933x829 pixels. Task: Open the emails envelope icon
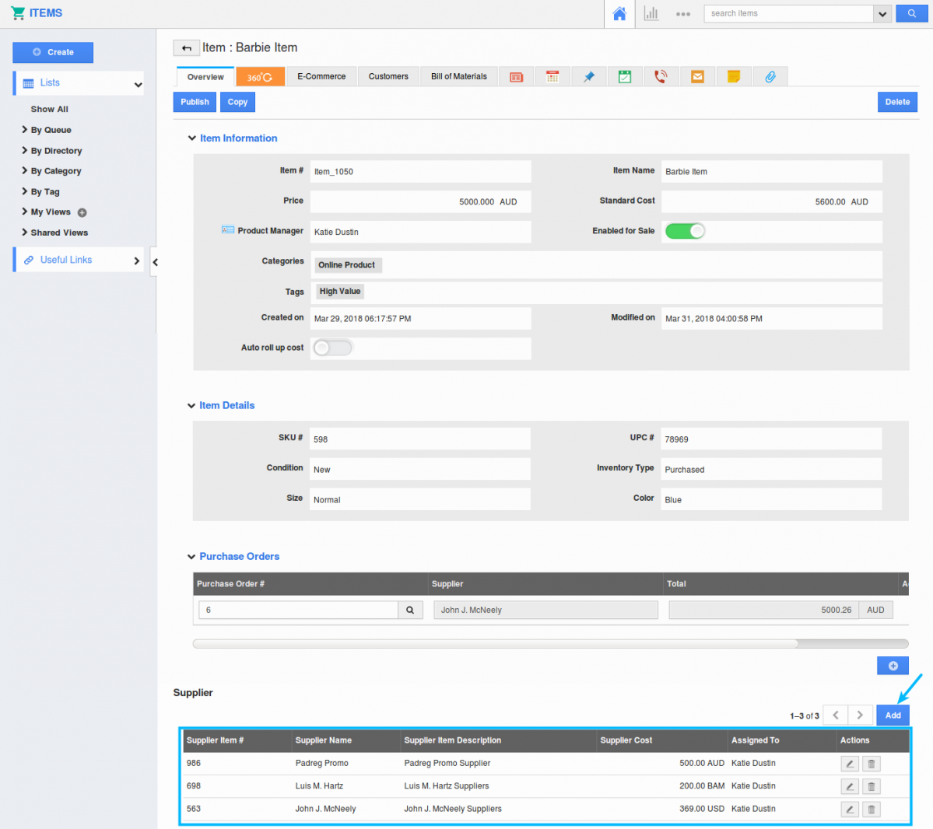tap(697, 77)
